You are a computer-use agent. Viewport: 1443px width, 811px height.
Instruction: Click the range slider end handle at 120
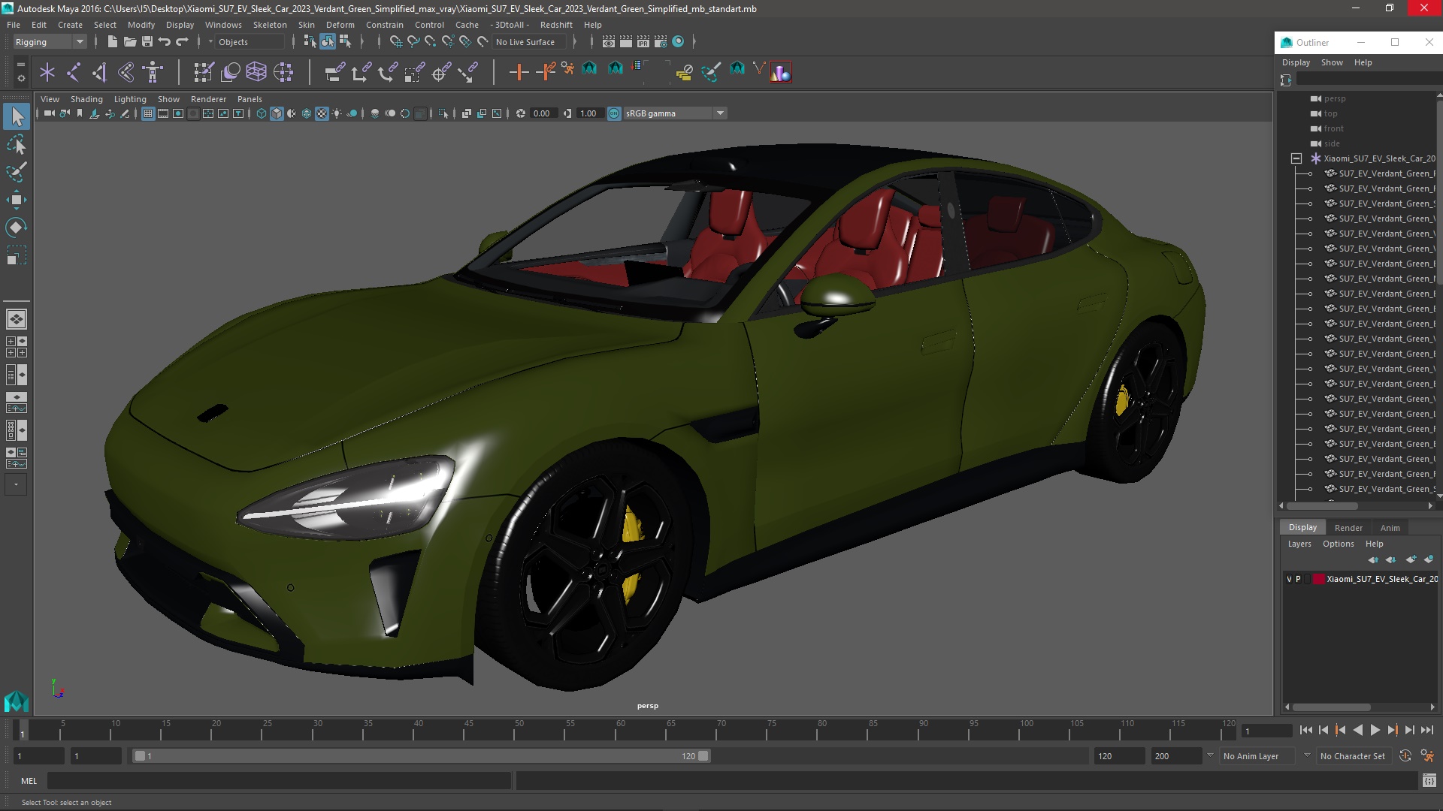tap(703, 756)
